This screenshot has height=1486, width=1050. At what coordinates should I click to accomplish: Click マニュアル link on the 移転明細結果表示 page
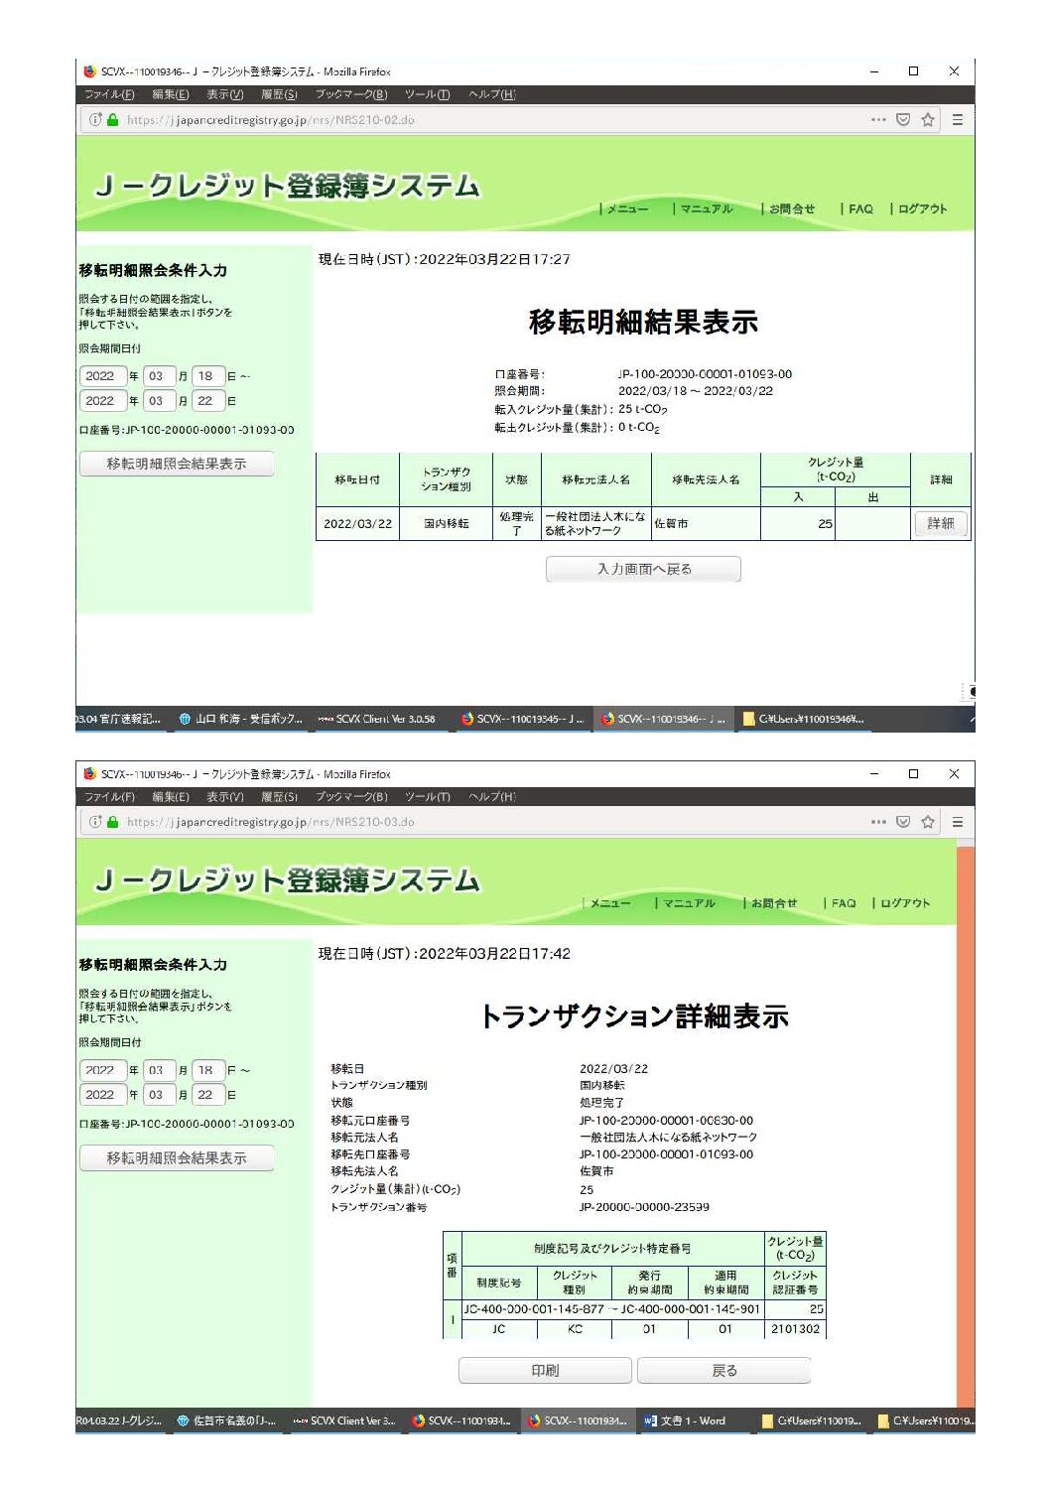(x=706, y=208)
